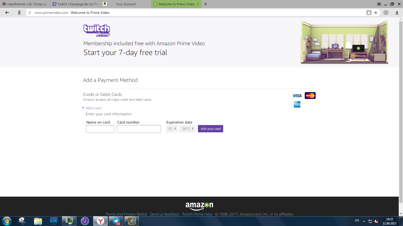Go back using the left arrow
Viewport: 403px width, 226px height.
coord(7,13)
